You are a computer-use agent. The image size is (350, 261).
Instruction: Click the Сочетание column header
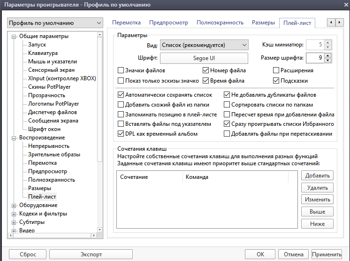(150, 177)
